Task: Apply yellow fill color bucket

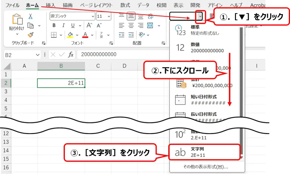Action: click(70, 35)
